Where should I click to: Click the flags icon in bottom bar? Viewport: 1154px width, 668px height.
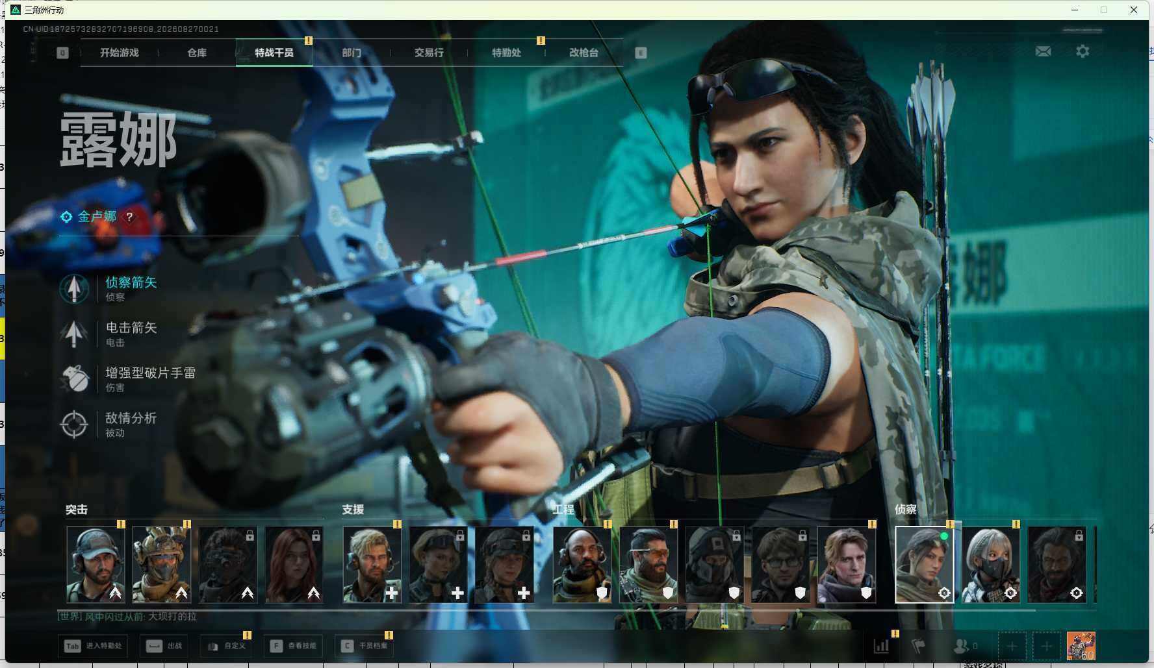918,646
